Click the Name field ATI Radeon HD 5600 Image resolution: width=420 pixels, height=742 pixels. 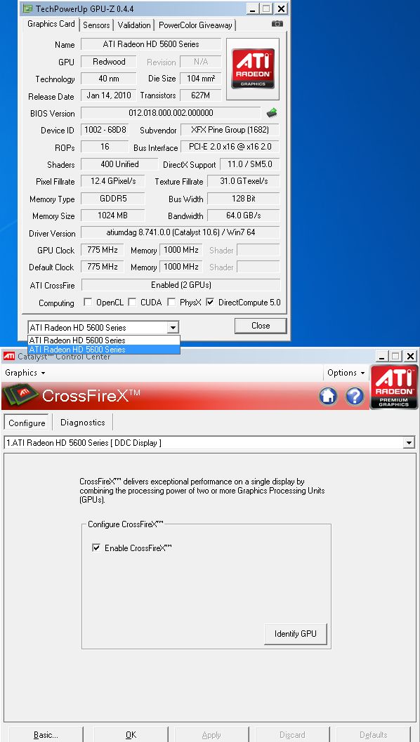click(151, 44)
